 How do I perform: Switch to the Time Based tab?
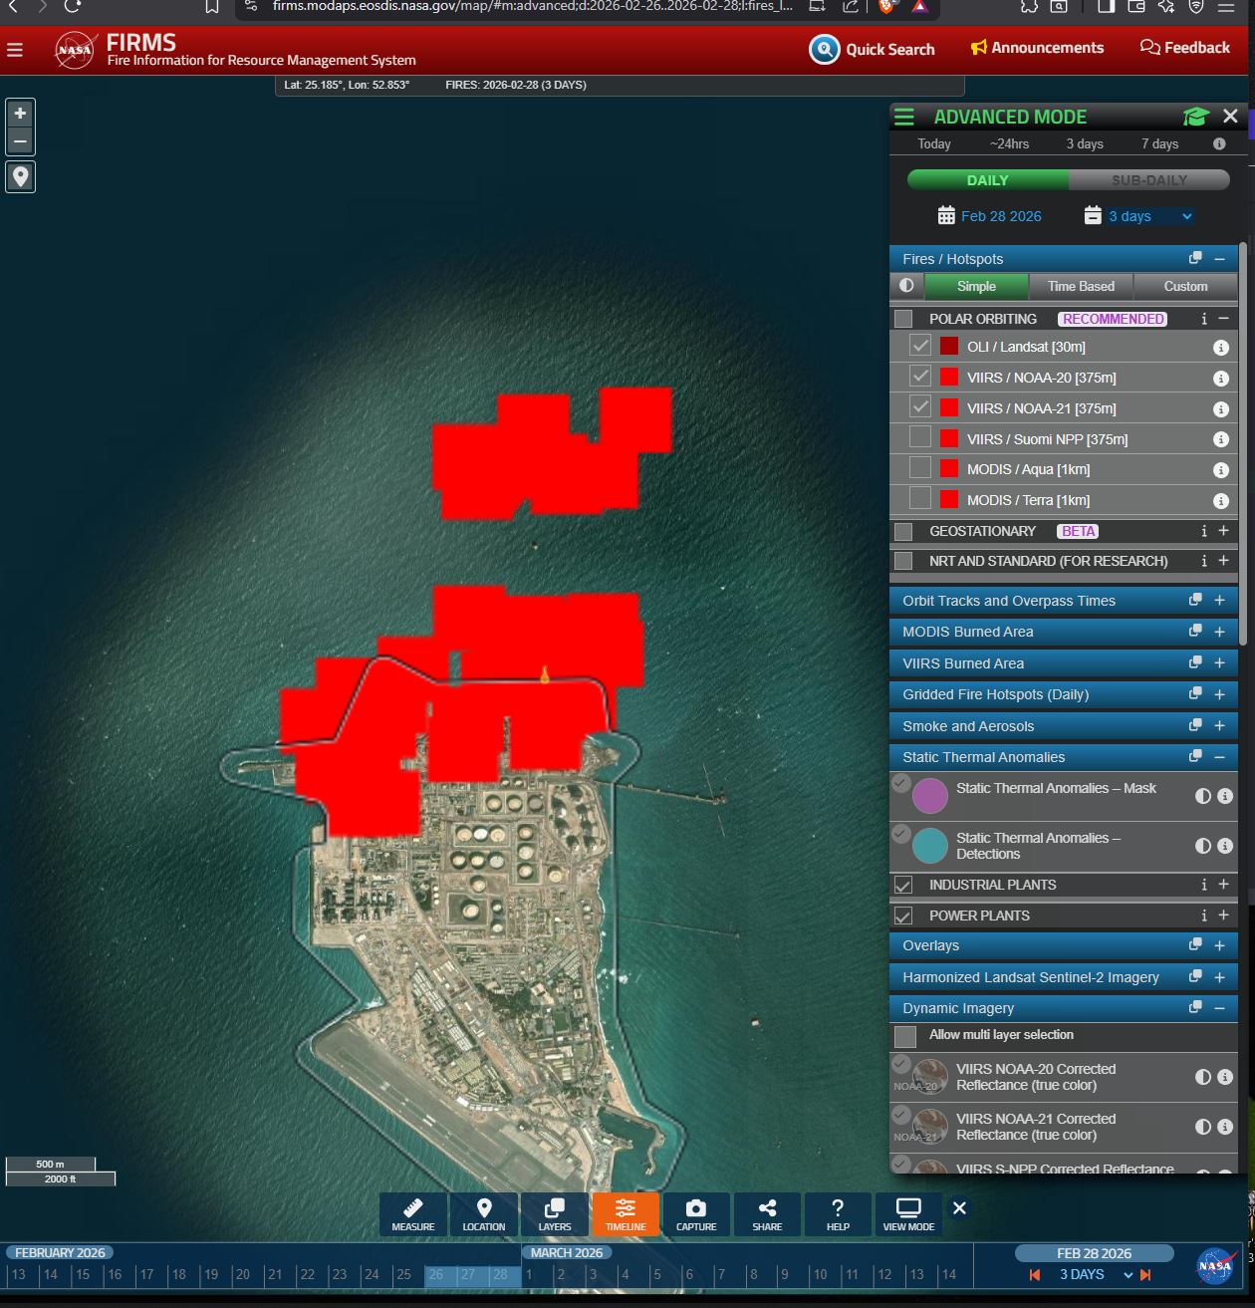1081,287
